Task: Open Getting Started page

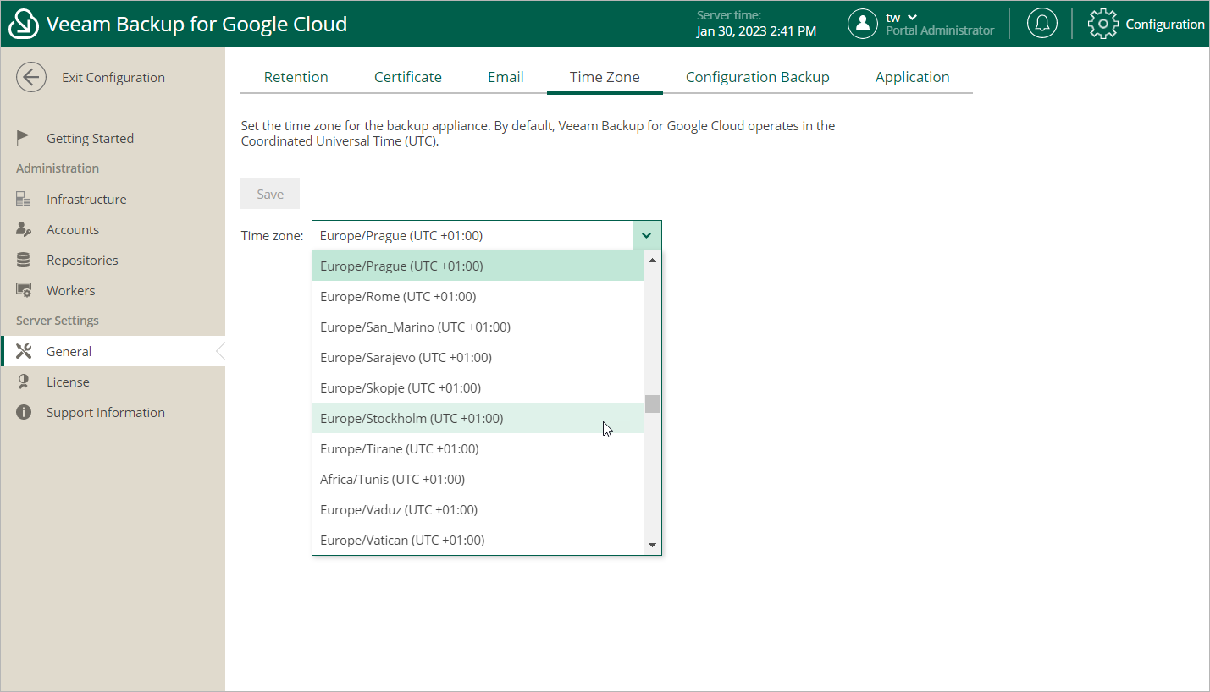Action: point(90,139)
